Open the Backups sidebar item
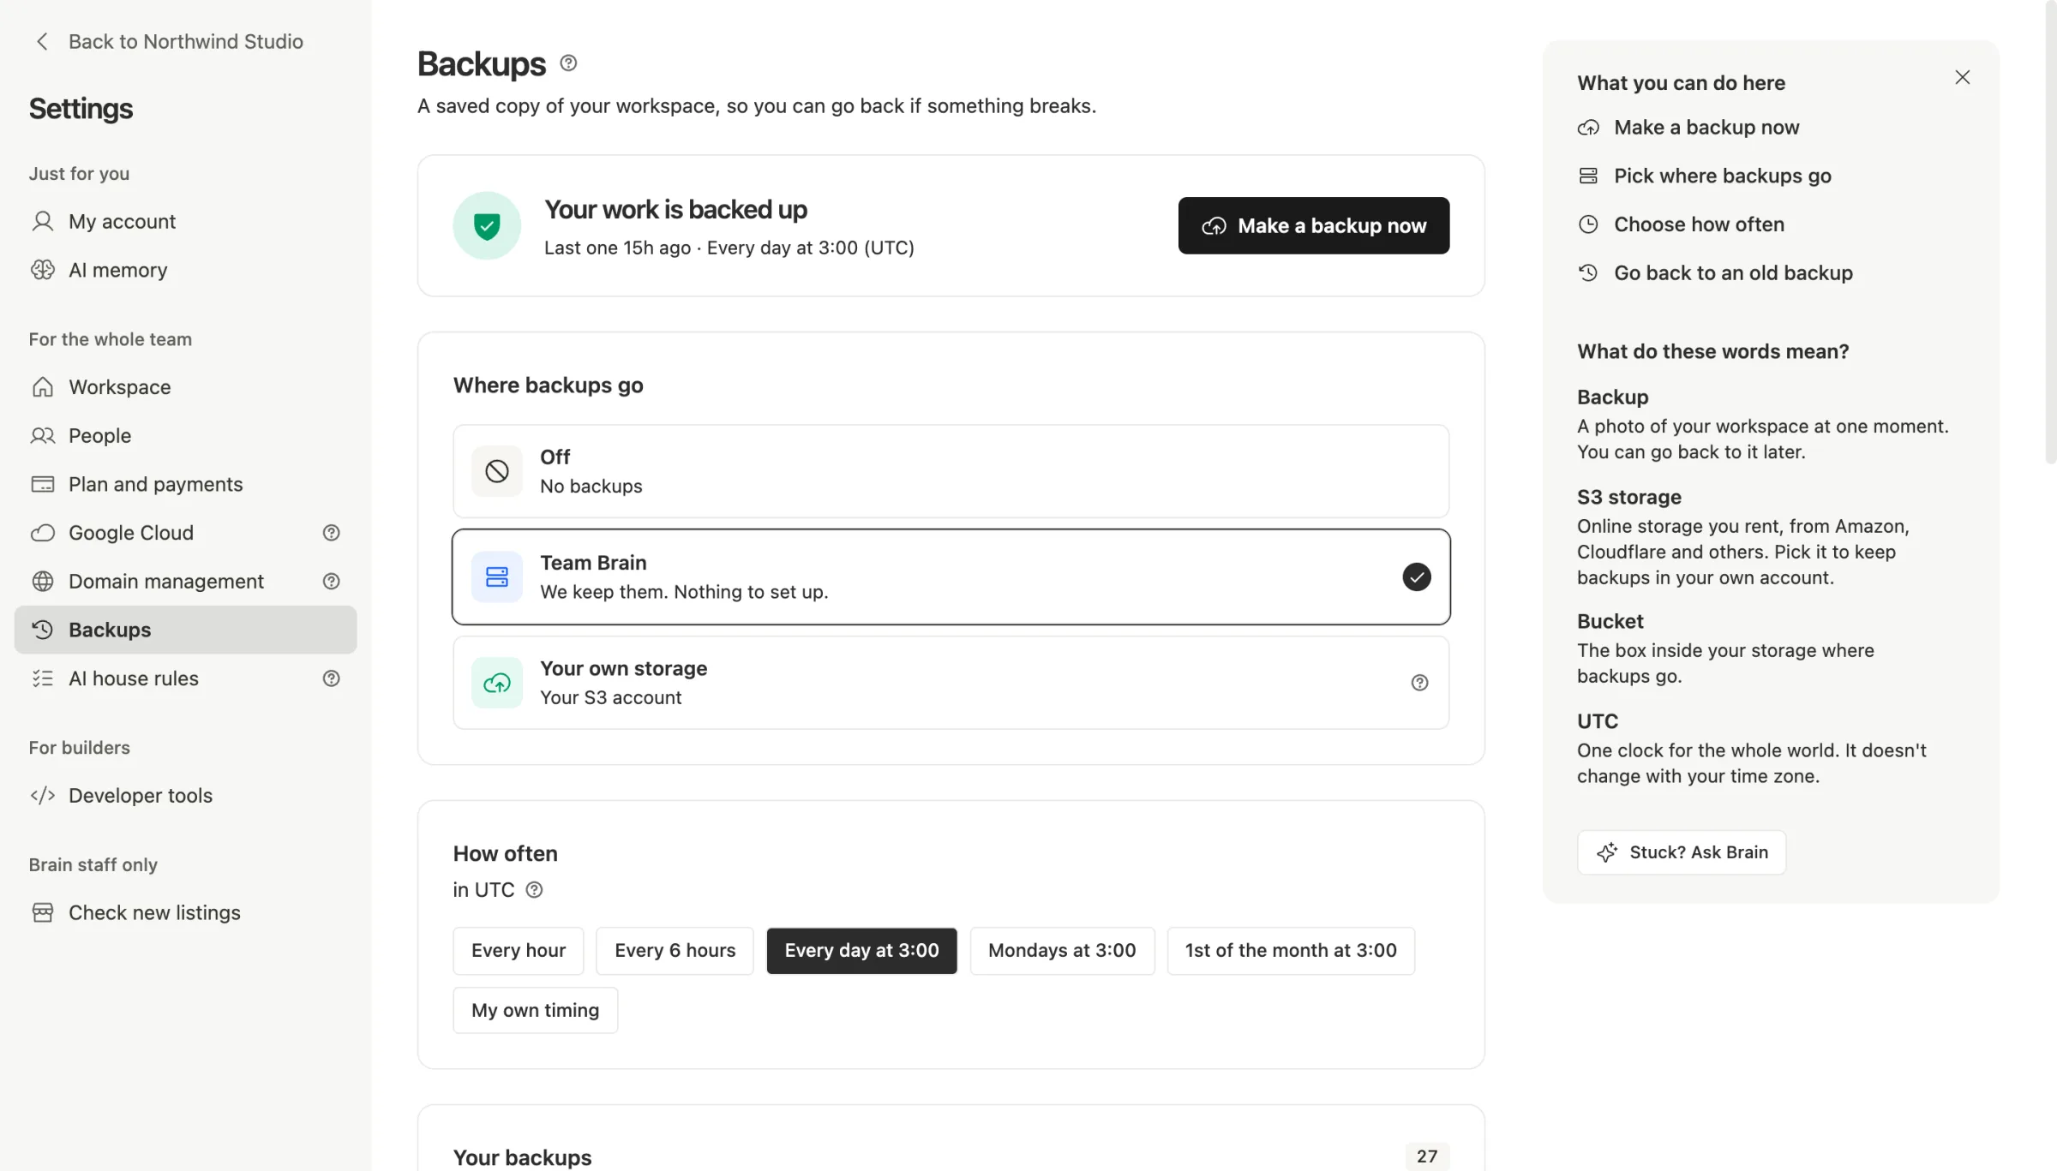Viewport: 2057px width, 1171px height. [185, 630]
